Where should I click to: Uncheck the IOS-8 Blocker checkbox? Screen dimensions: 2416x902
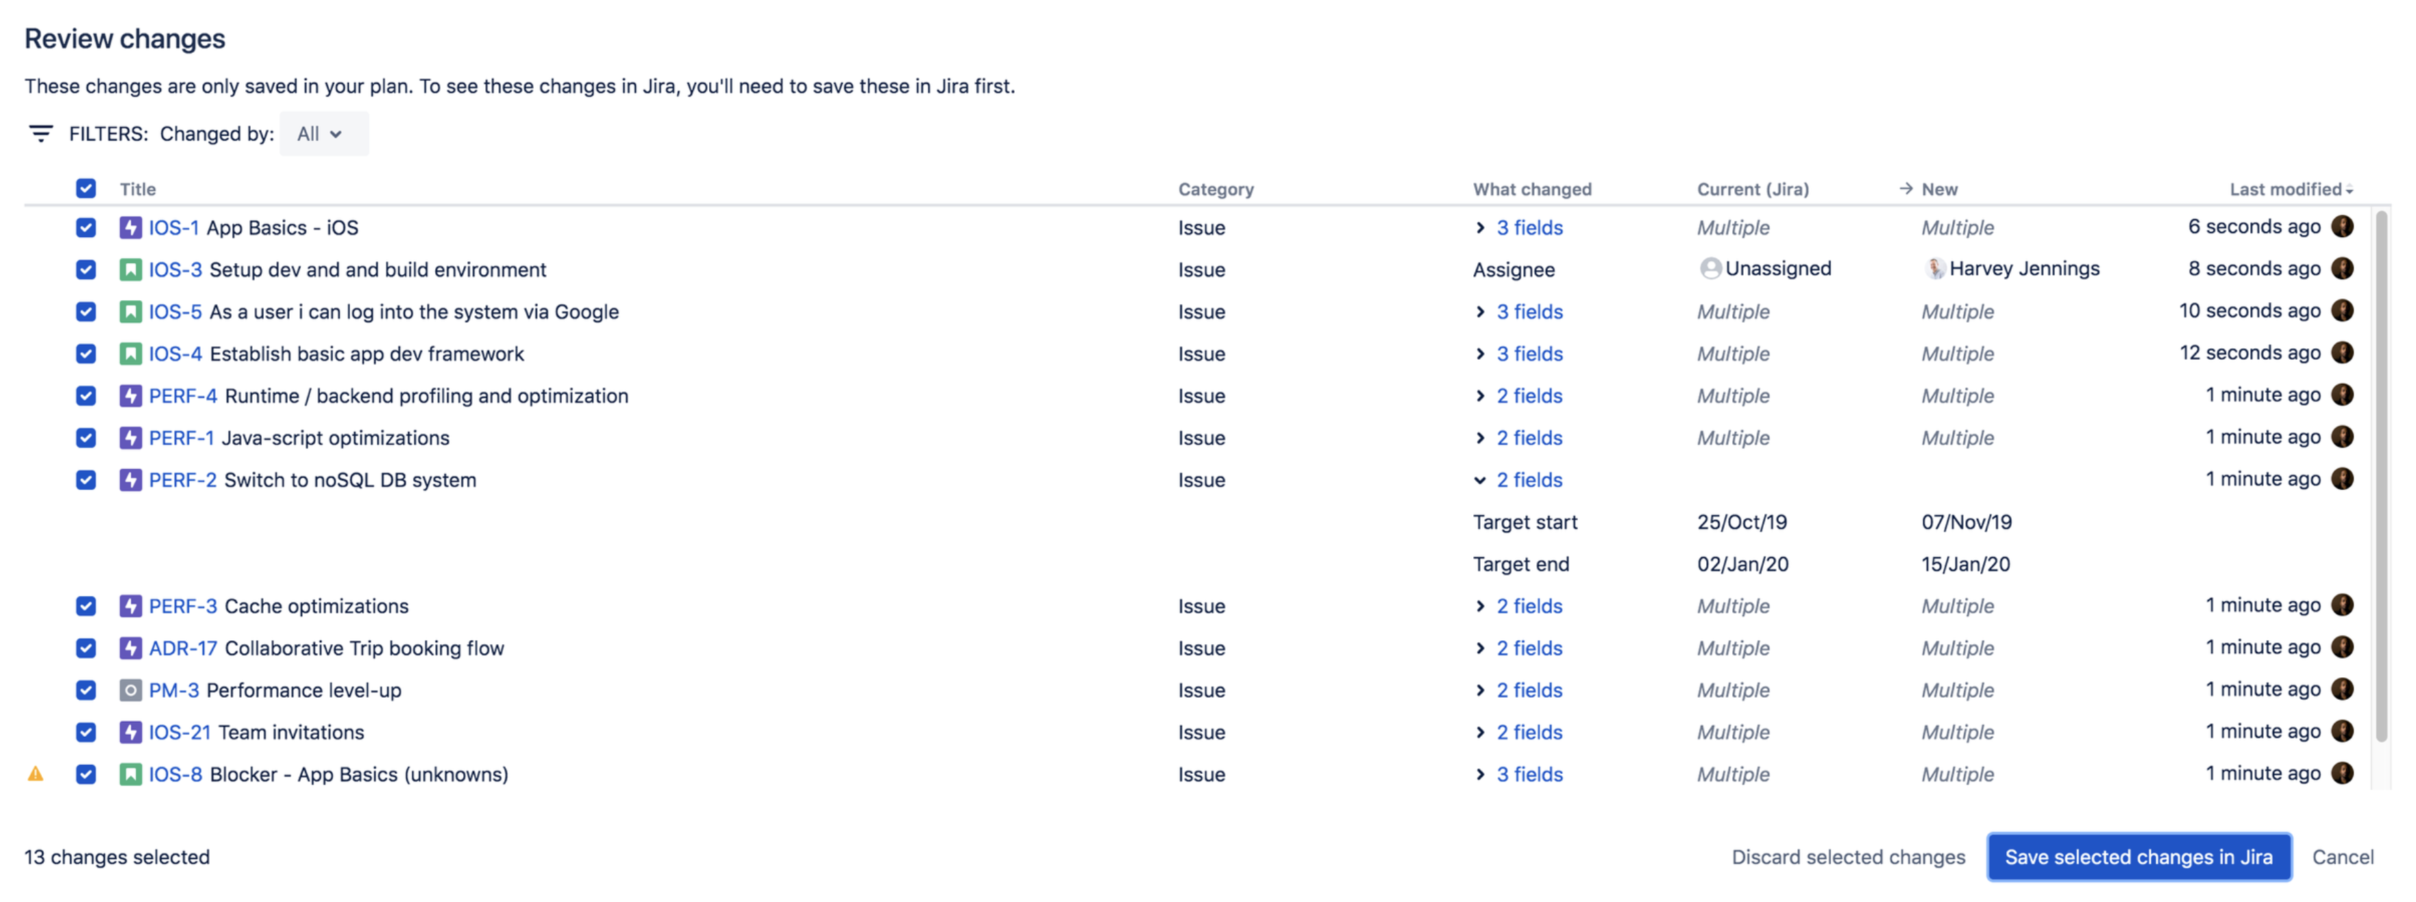86,775
